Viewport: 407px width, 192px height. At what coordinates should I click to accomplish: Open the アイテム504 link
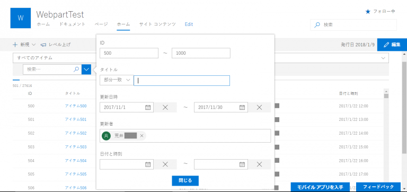tap(76, 161)
